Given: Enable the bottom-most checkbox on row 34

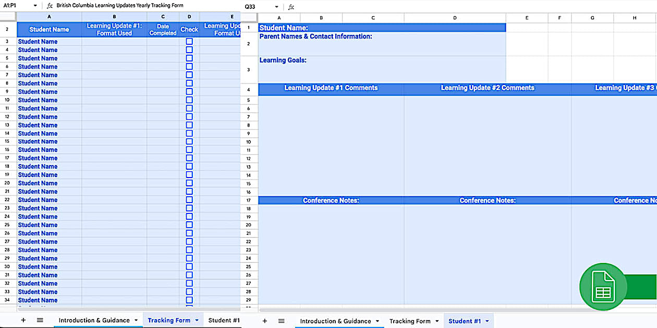Looking at the screenshot, I should [x=189, y=300].
